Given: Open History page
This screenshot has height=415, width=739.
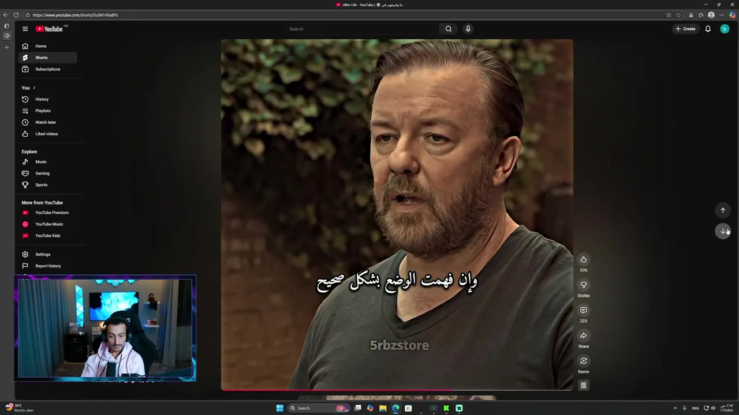Looking at the screenshot, I should click(47, 99).
